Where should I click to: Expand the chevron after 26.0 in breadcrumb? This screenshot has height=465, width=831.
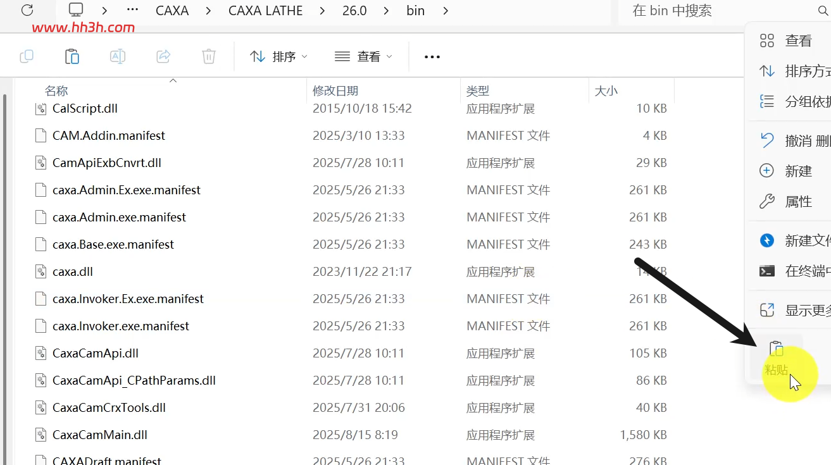pos(387,10)
